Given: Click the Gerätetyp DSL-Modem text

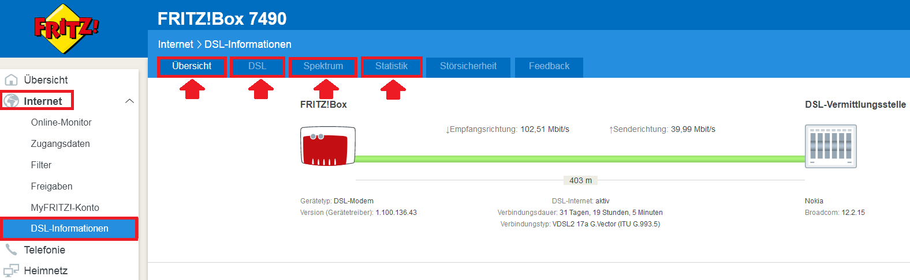Looking at the screenshot, I should click(337, 201).
